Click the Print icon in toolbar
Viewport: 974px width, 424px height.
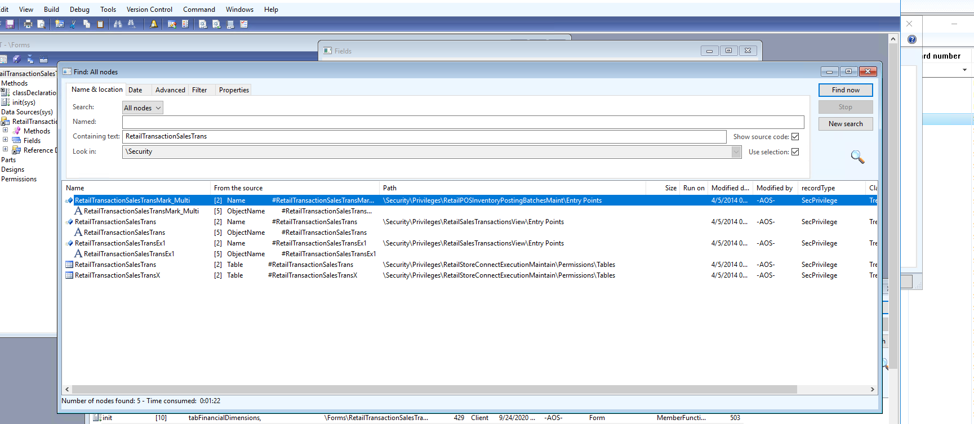coord(28,24)
